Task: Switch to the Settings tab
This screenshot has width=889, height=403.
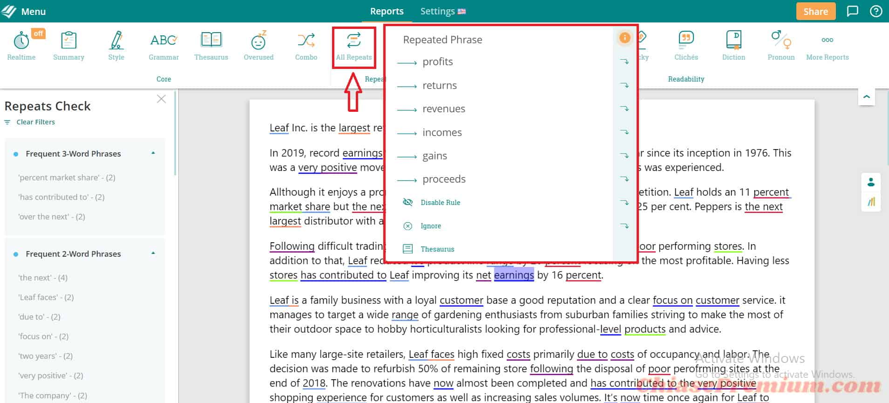Action: click(x=437, y=11)
